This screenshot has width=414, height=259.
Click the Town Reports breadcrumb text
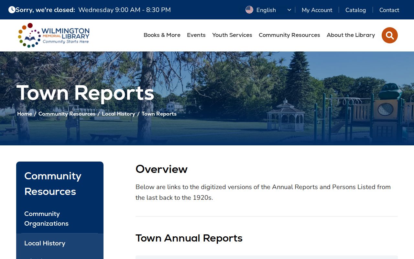point(159,114)
